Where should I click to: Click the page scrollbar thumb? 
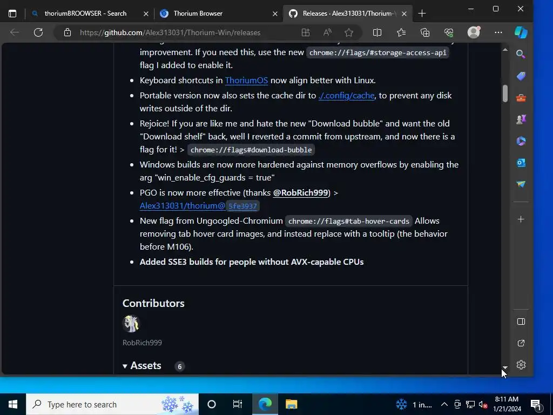point(505,93)
